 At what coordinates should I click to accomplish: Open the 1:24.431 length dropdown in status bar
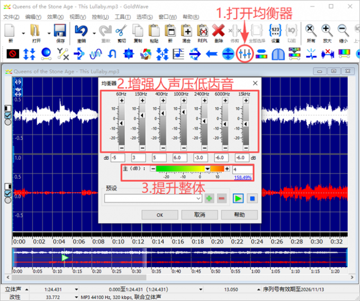click(76, 289)
